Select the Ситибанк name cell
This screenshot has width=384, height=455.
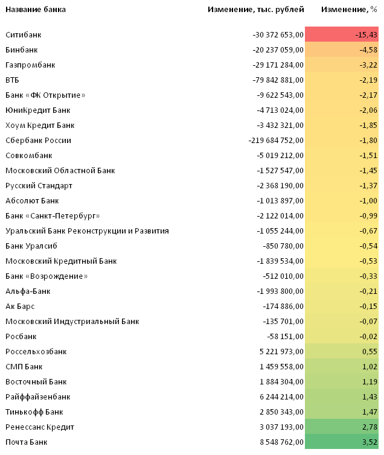tap(24, 35)
